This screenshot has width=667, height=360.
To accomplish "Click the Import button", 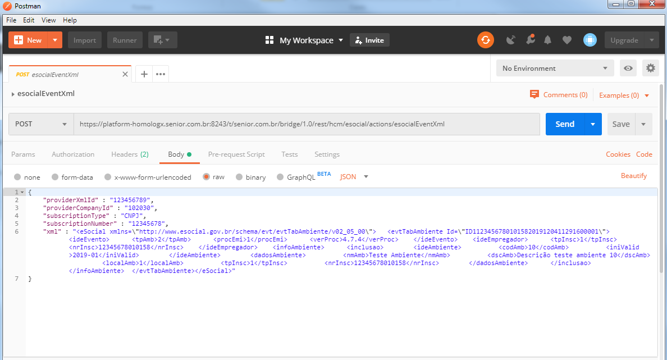I will tap(85, 40).
